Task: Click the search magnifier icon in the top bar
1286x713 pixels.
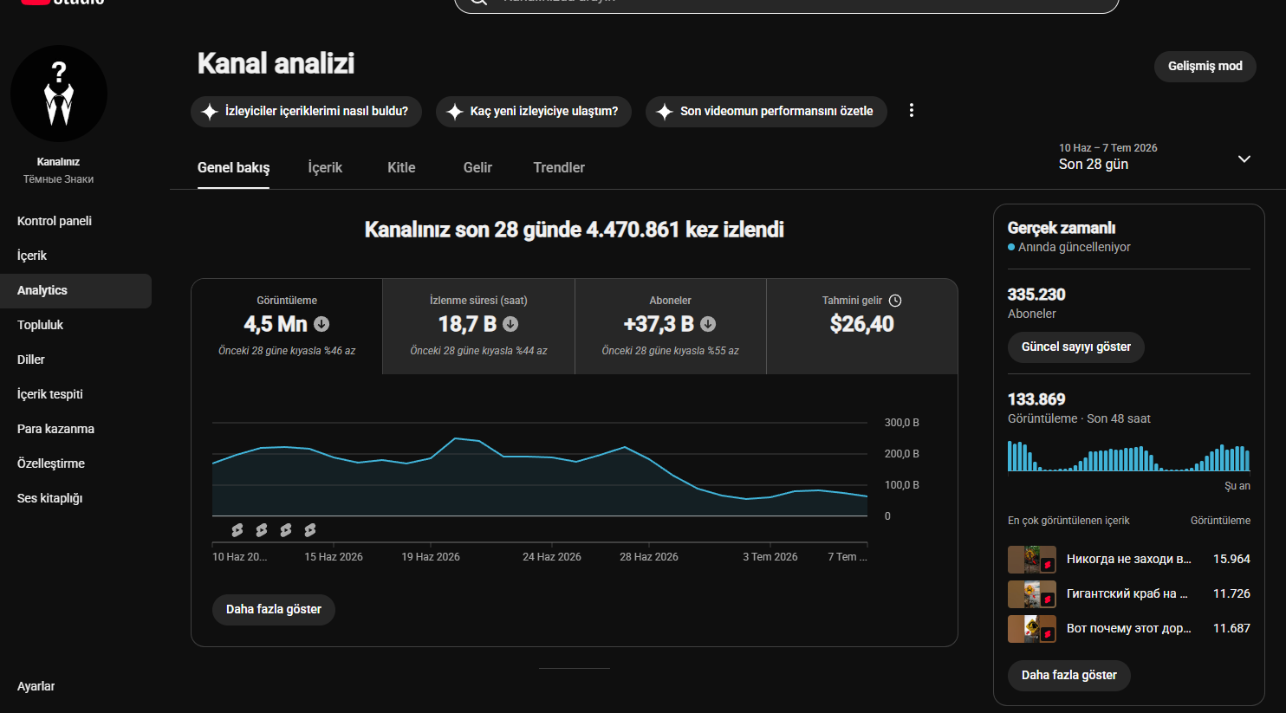Action: pos(478,3)
